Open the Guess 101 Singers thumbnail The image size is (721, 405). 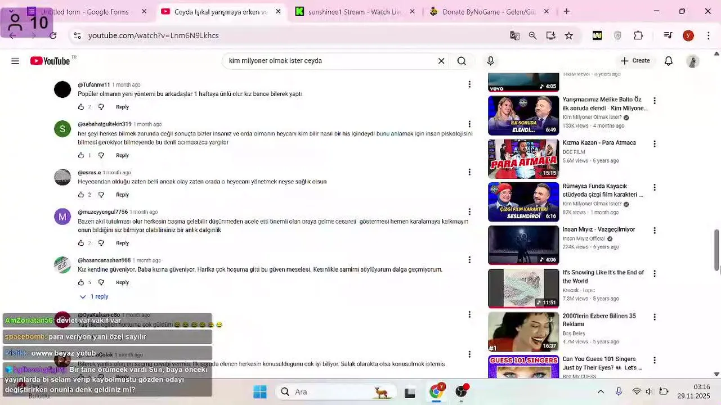click(x=523, y=366)
